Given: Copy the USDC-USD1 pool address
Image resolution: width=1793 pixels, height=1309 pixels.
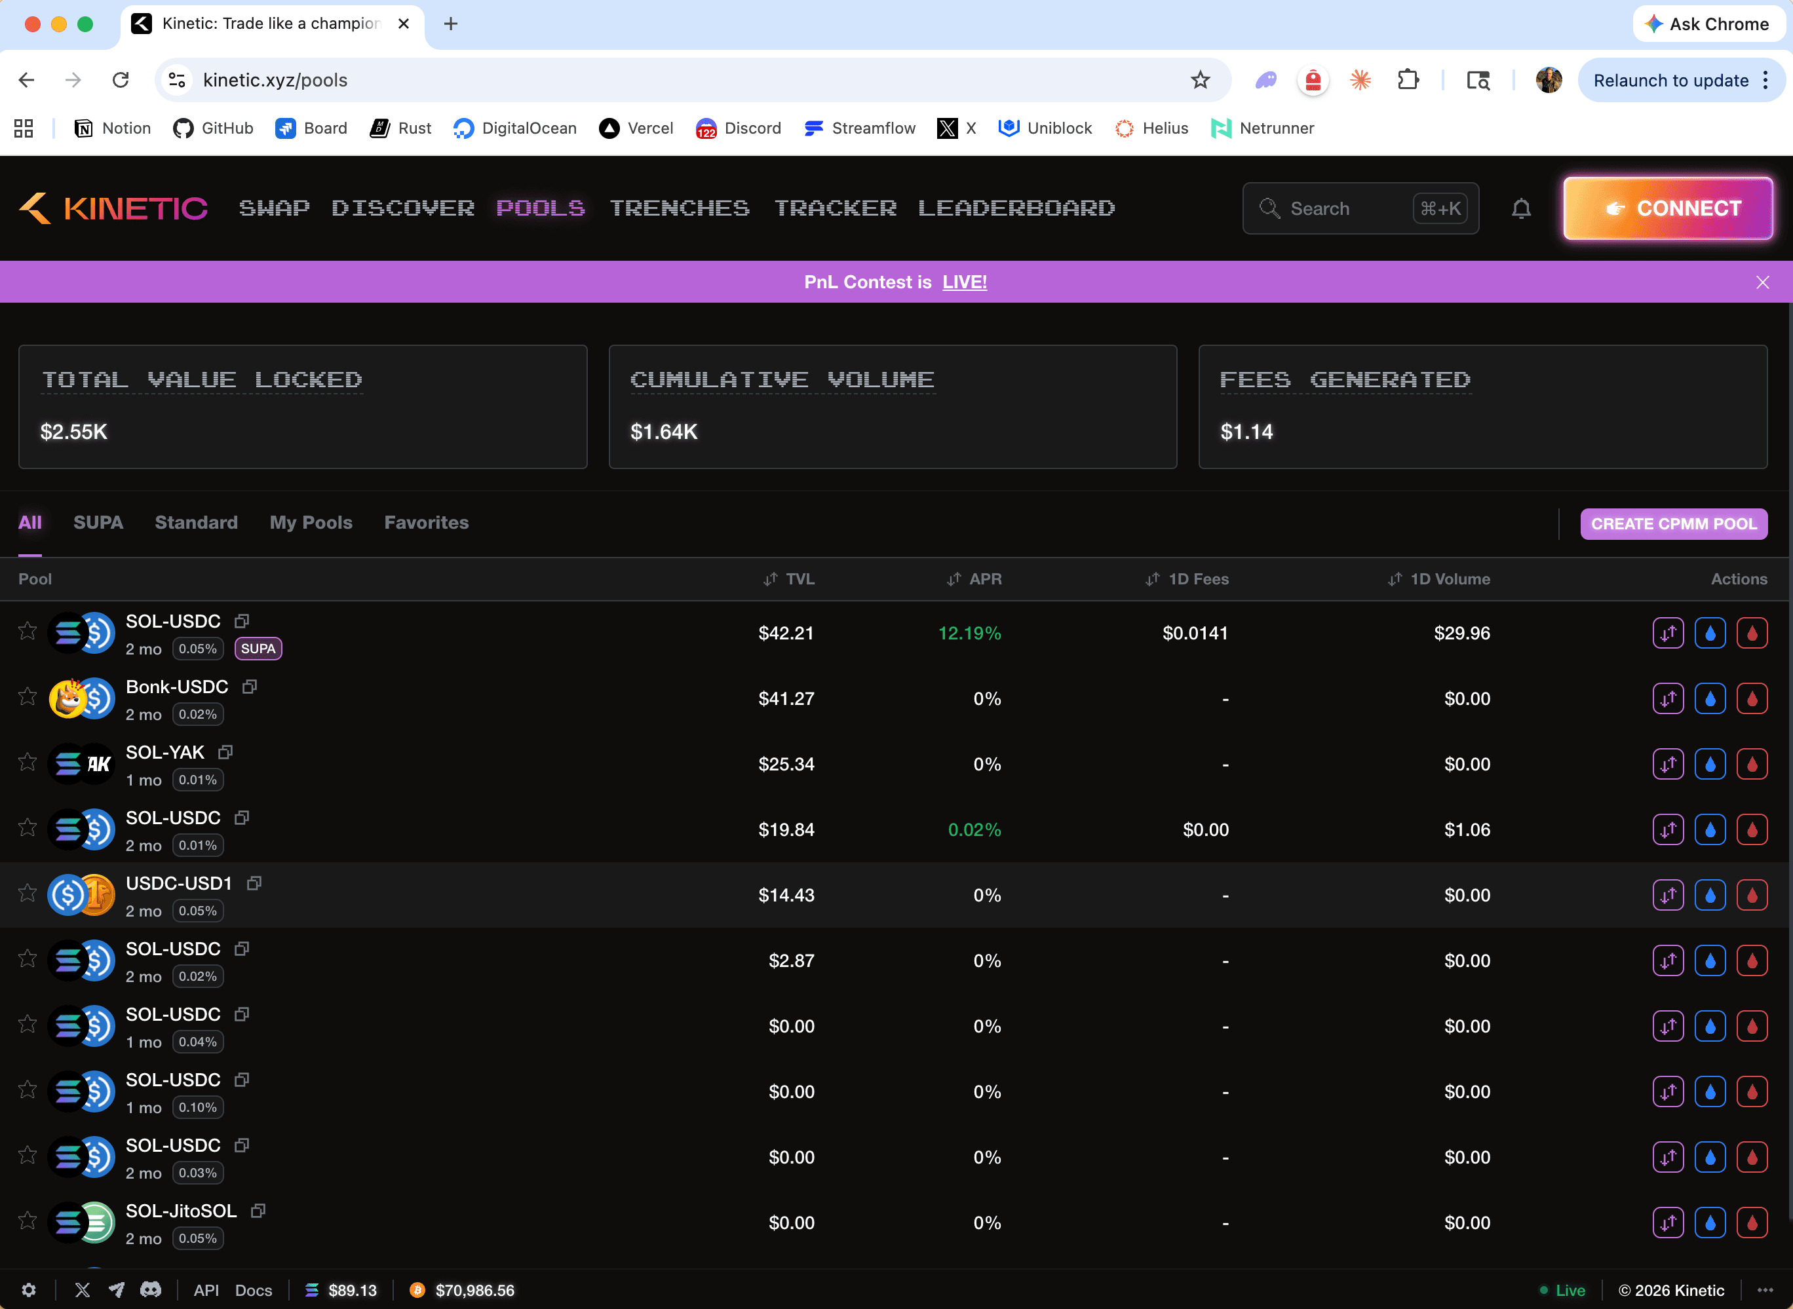Looking at the screenshot, I should 254,882.
